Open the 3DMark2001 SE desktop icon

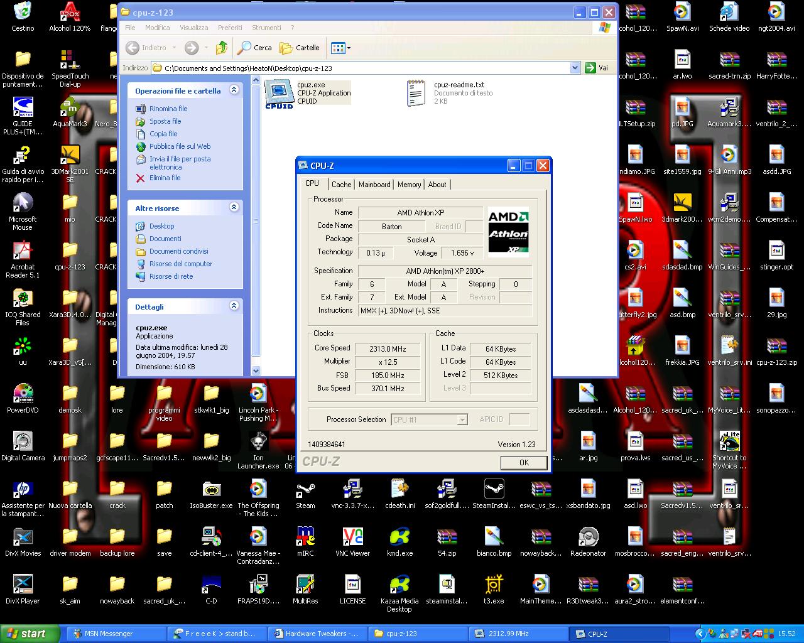click(70, 165)
